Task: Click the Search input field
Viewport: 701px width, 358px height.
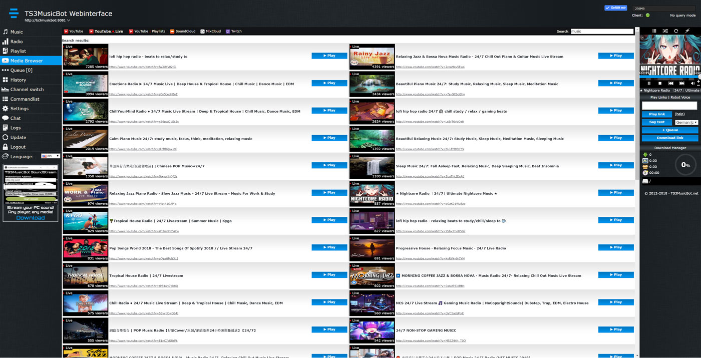Action: 602,32
